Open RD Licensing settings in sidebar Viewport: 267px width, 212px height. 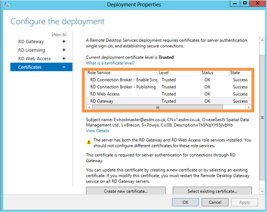(x=31, y=50)
